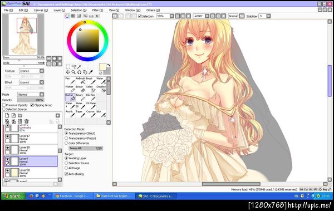
Task: Open the Stabilizer value dropdown
Action: [x=268, y=16]
